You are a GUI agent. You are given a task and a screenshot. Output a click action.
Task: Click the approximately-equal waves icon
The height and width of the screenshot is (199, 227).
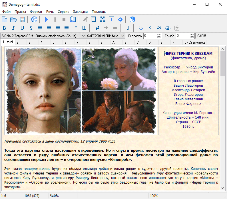tap(159, 28)
